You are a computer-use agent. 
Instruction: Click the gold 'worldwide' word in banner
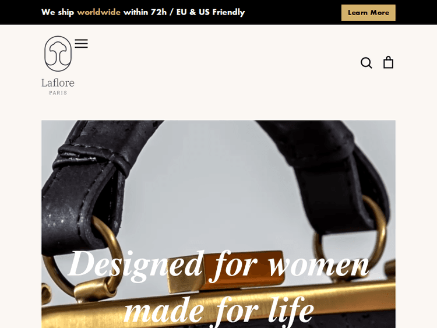[x=98, y=12]
